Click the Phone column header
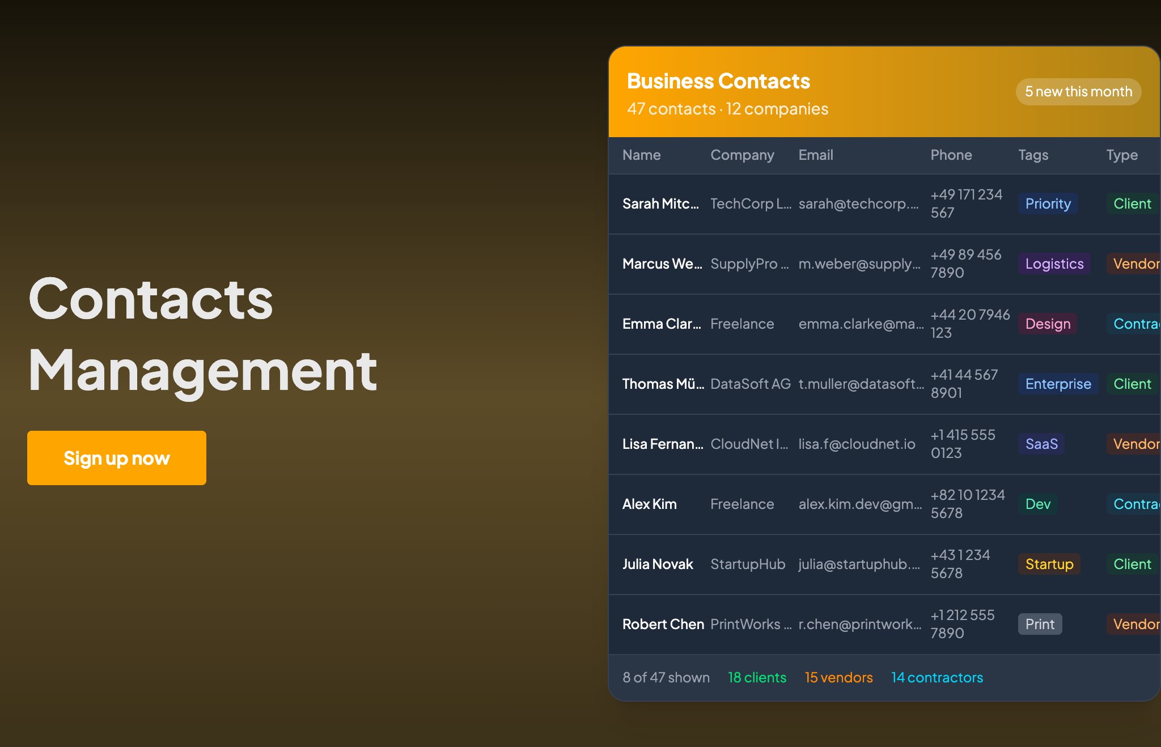The width and height of the screenshot is (1161, 747). click(951, 155)
